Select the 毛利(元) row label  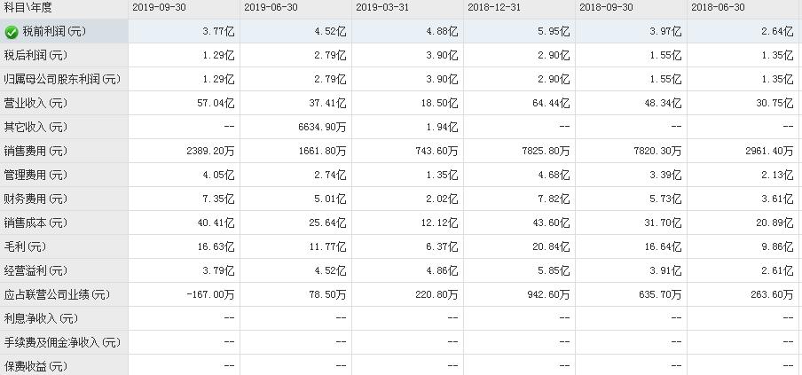[x=27, y=246]
